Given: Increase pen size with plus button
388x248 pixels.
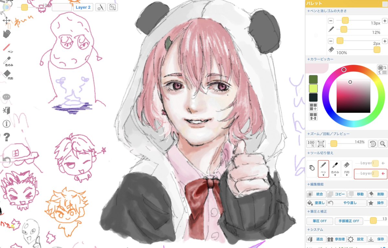Looking at the screenshot, I should point(384,21).
